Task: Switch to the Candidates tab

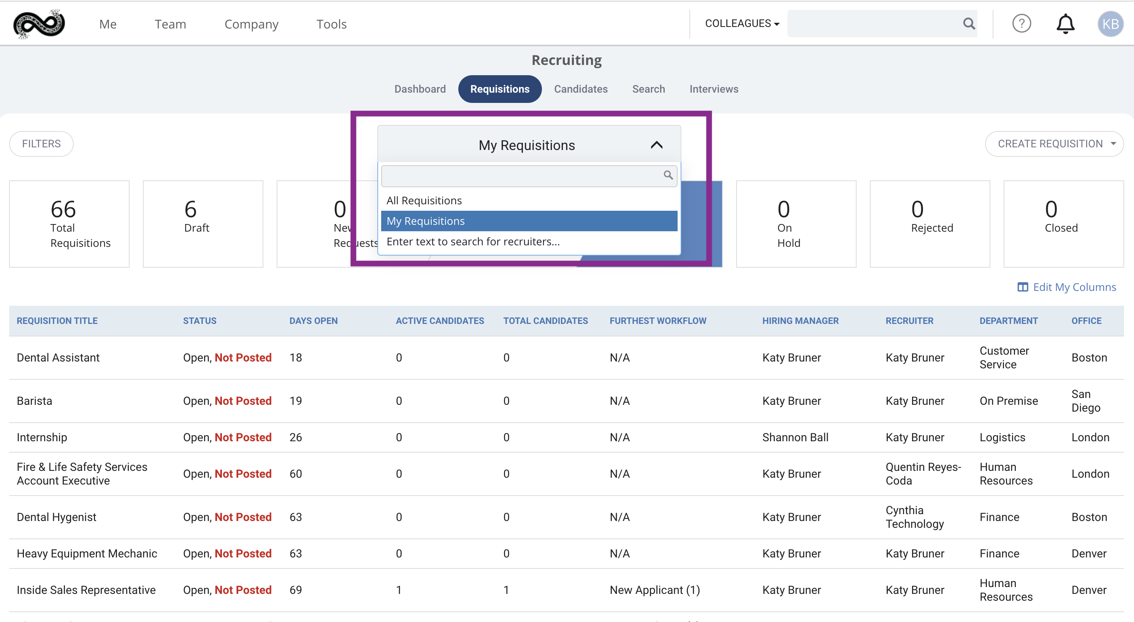Action: (x=581, y=89)
